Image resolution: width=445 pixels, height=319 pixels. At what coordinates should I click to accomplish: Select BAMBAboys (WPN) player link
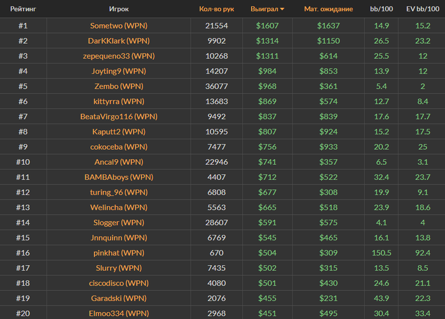tap(119, 177)
